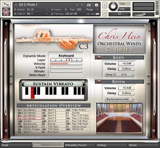Select C0 Sus.Vibrato articulation

(x=29, y=118)
